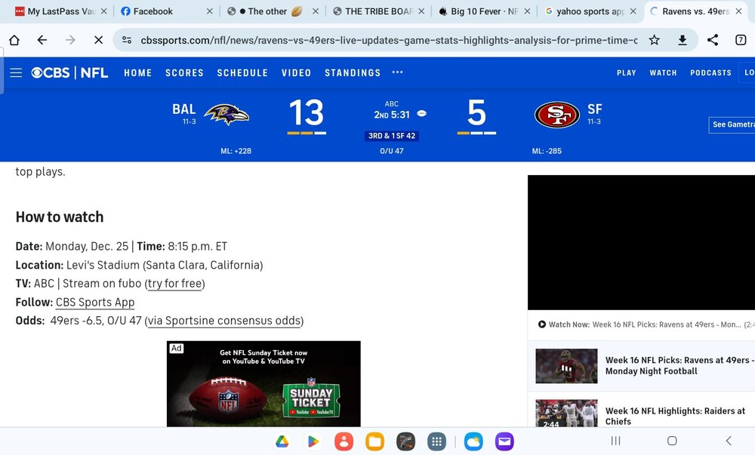Open SCHEDULE in the CBS nav
The width and height of the screenshot is (755, 455).
tap(242, 72)
